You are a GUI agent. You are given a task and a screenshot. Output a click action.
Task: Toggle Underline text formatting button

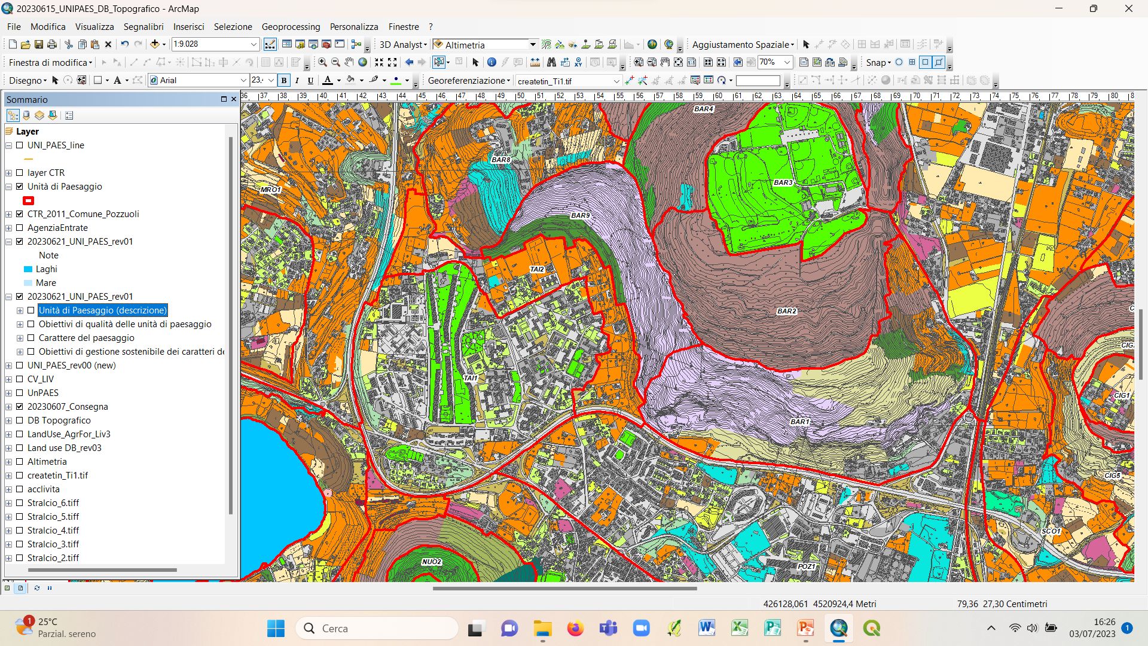pos(310,80)
